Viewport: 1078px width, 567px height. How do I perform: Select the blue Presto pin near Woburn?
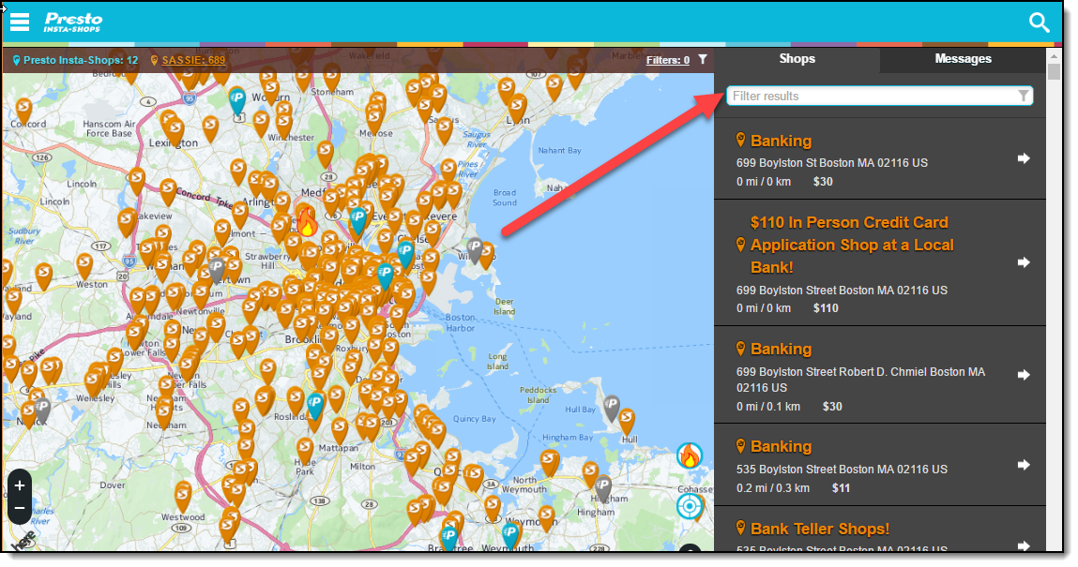237,100
